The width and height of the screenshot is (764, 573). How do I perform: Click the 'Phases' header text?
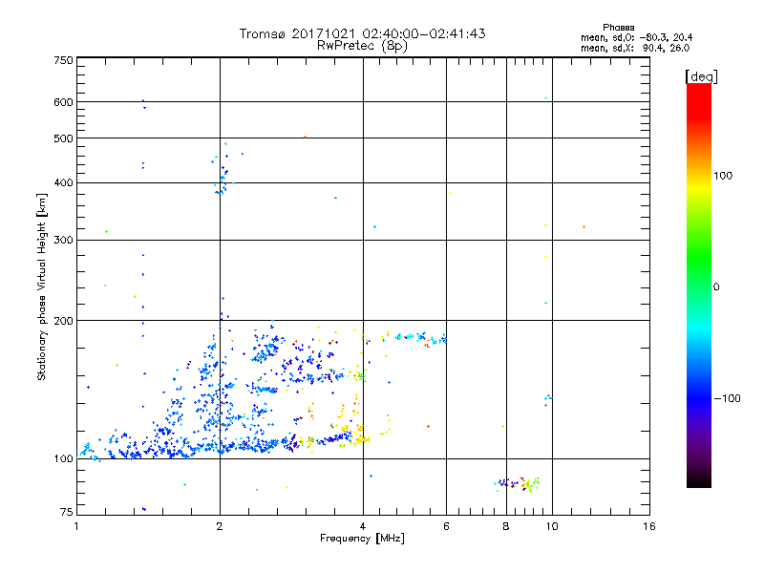[x=618, y=28]
